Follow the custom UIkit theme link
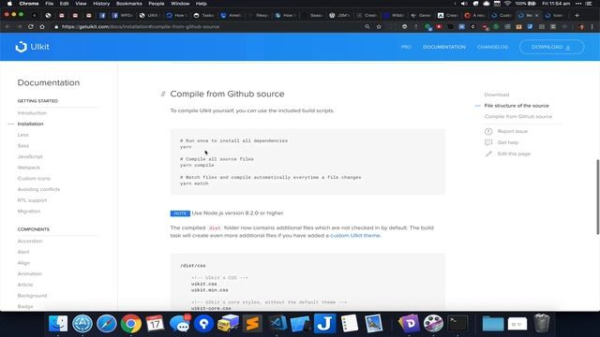Image resolution: width=600 pixels, height=337 pixels. coord(355,235)
